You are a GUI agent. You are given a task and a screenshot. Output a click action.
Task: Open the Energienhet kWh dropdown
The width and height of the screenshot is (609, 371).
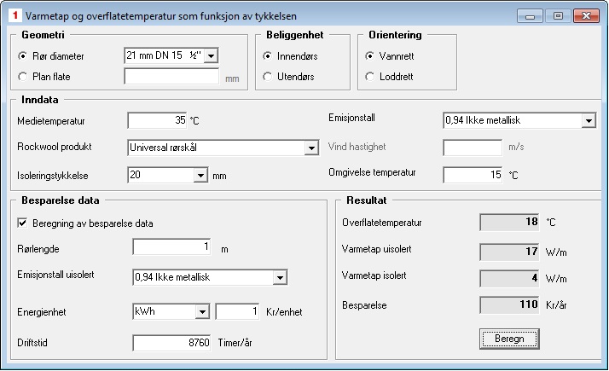(202, 311)
